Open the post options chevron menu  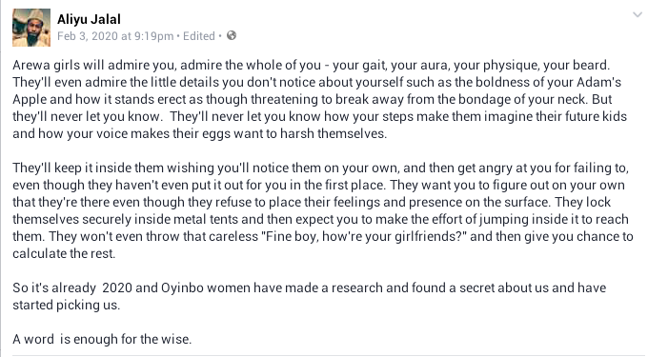[638, 15]
